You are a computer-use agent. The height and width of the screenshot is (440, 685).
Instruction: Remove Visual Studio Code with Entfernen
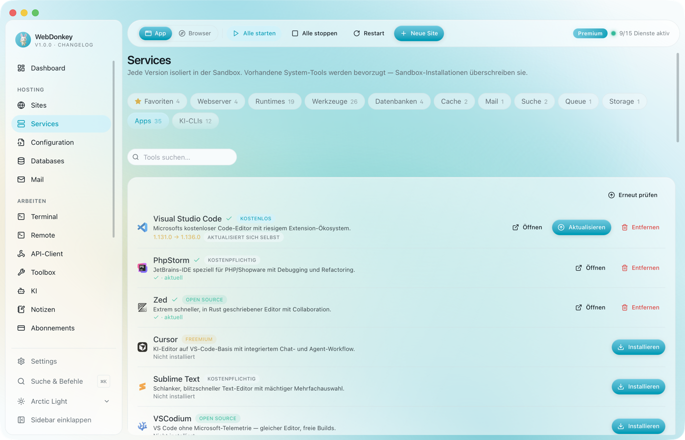[640, 227]
